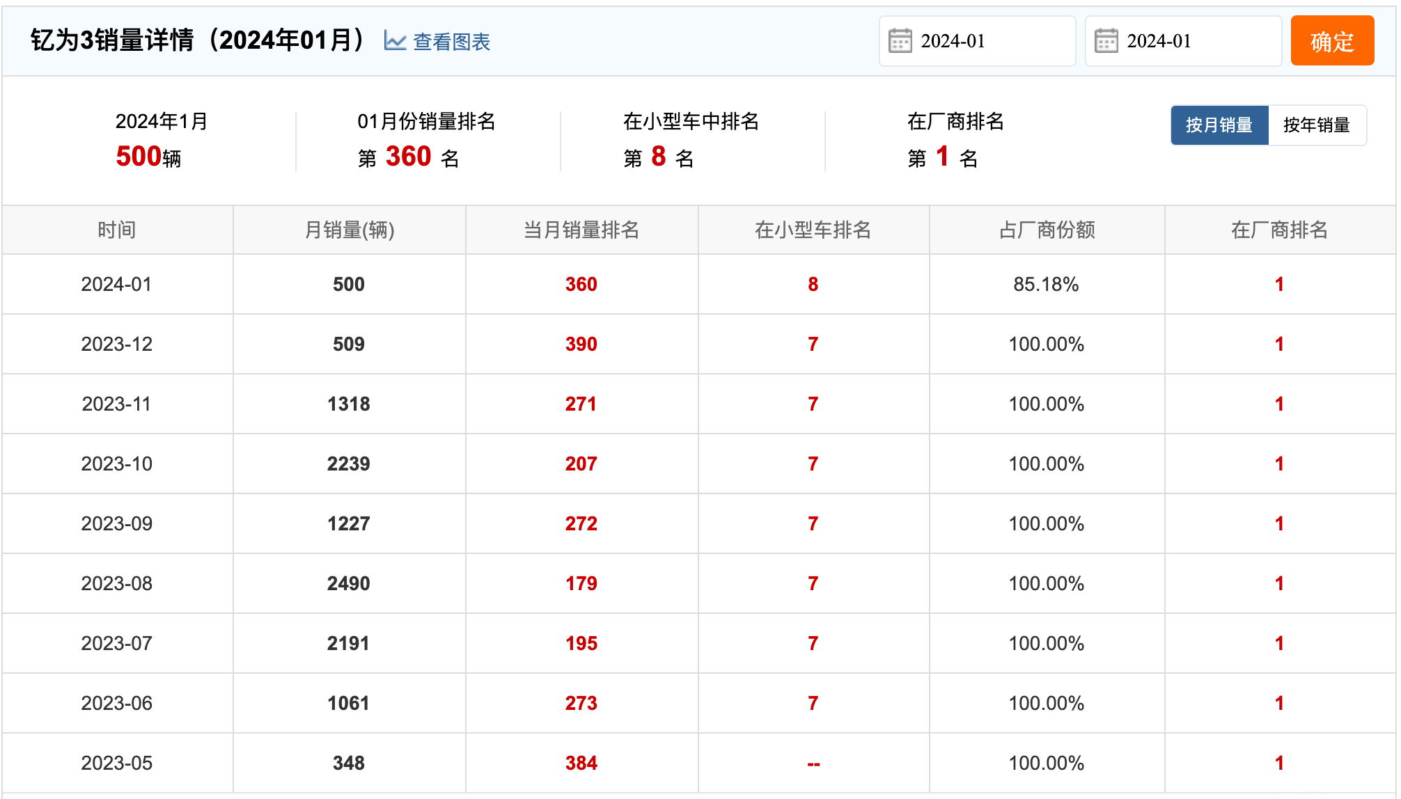
Task: Click monthly sales value 2490
Action: click(x=349, y=583)
